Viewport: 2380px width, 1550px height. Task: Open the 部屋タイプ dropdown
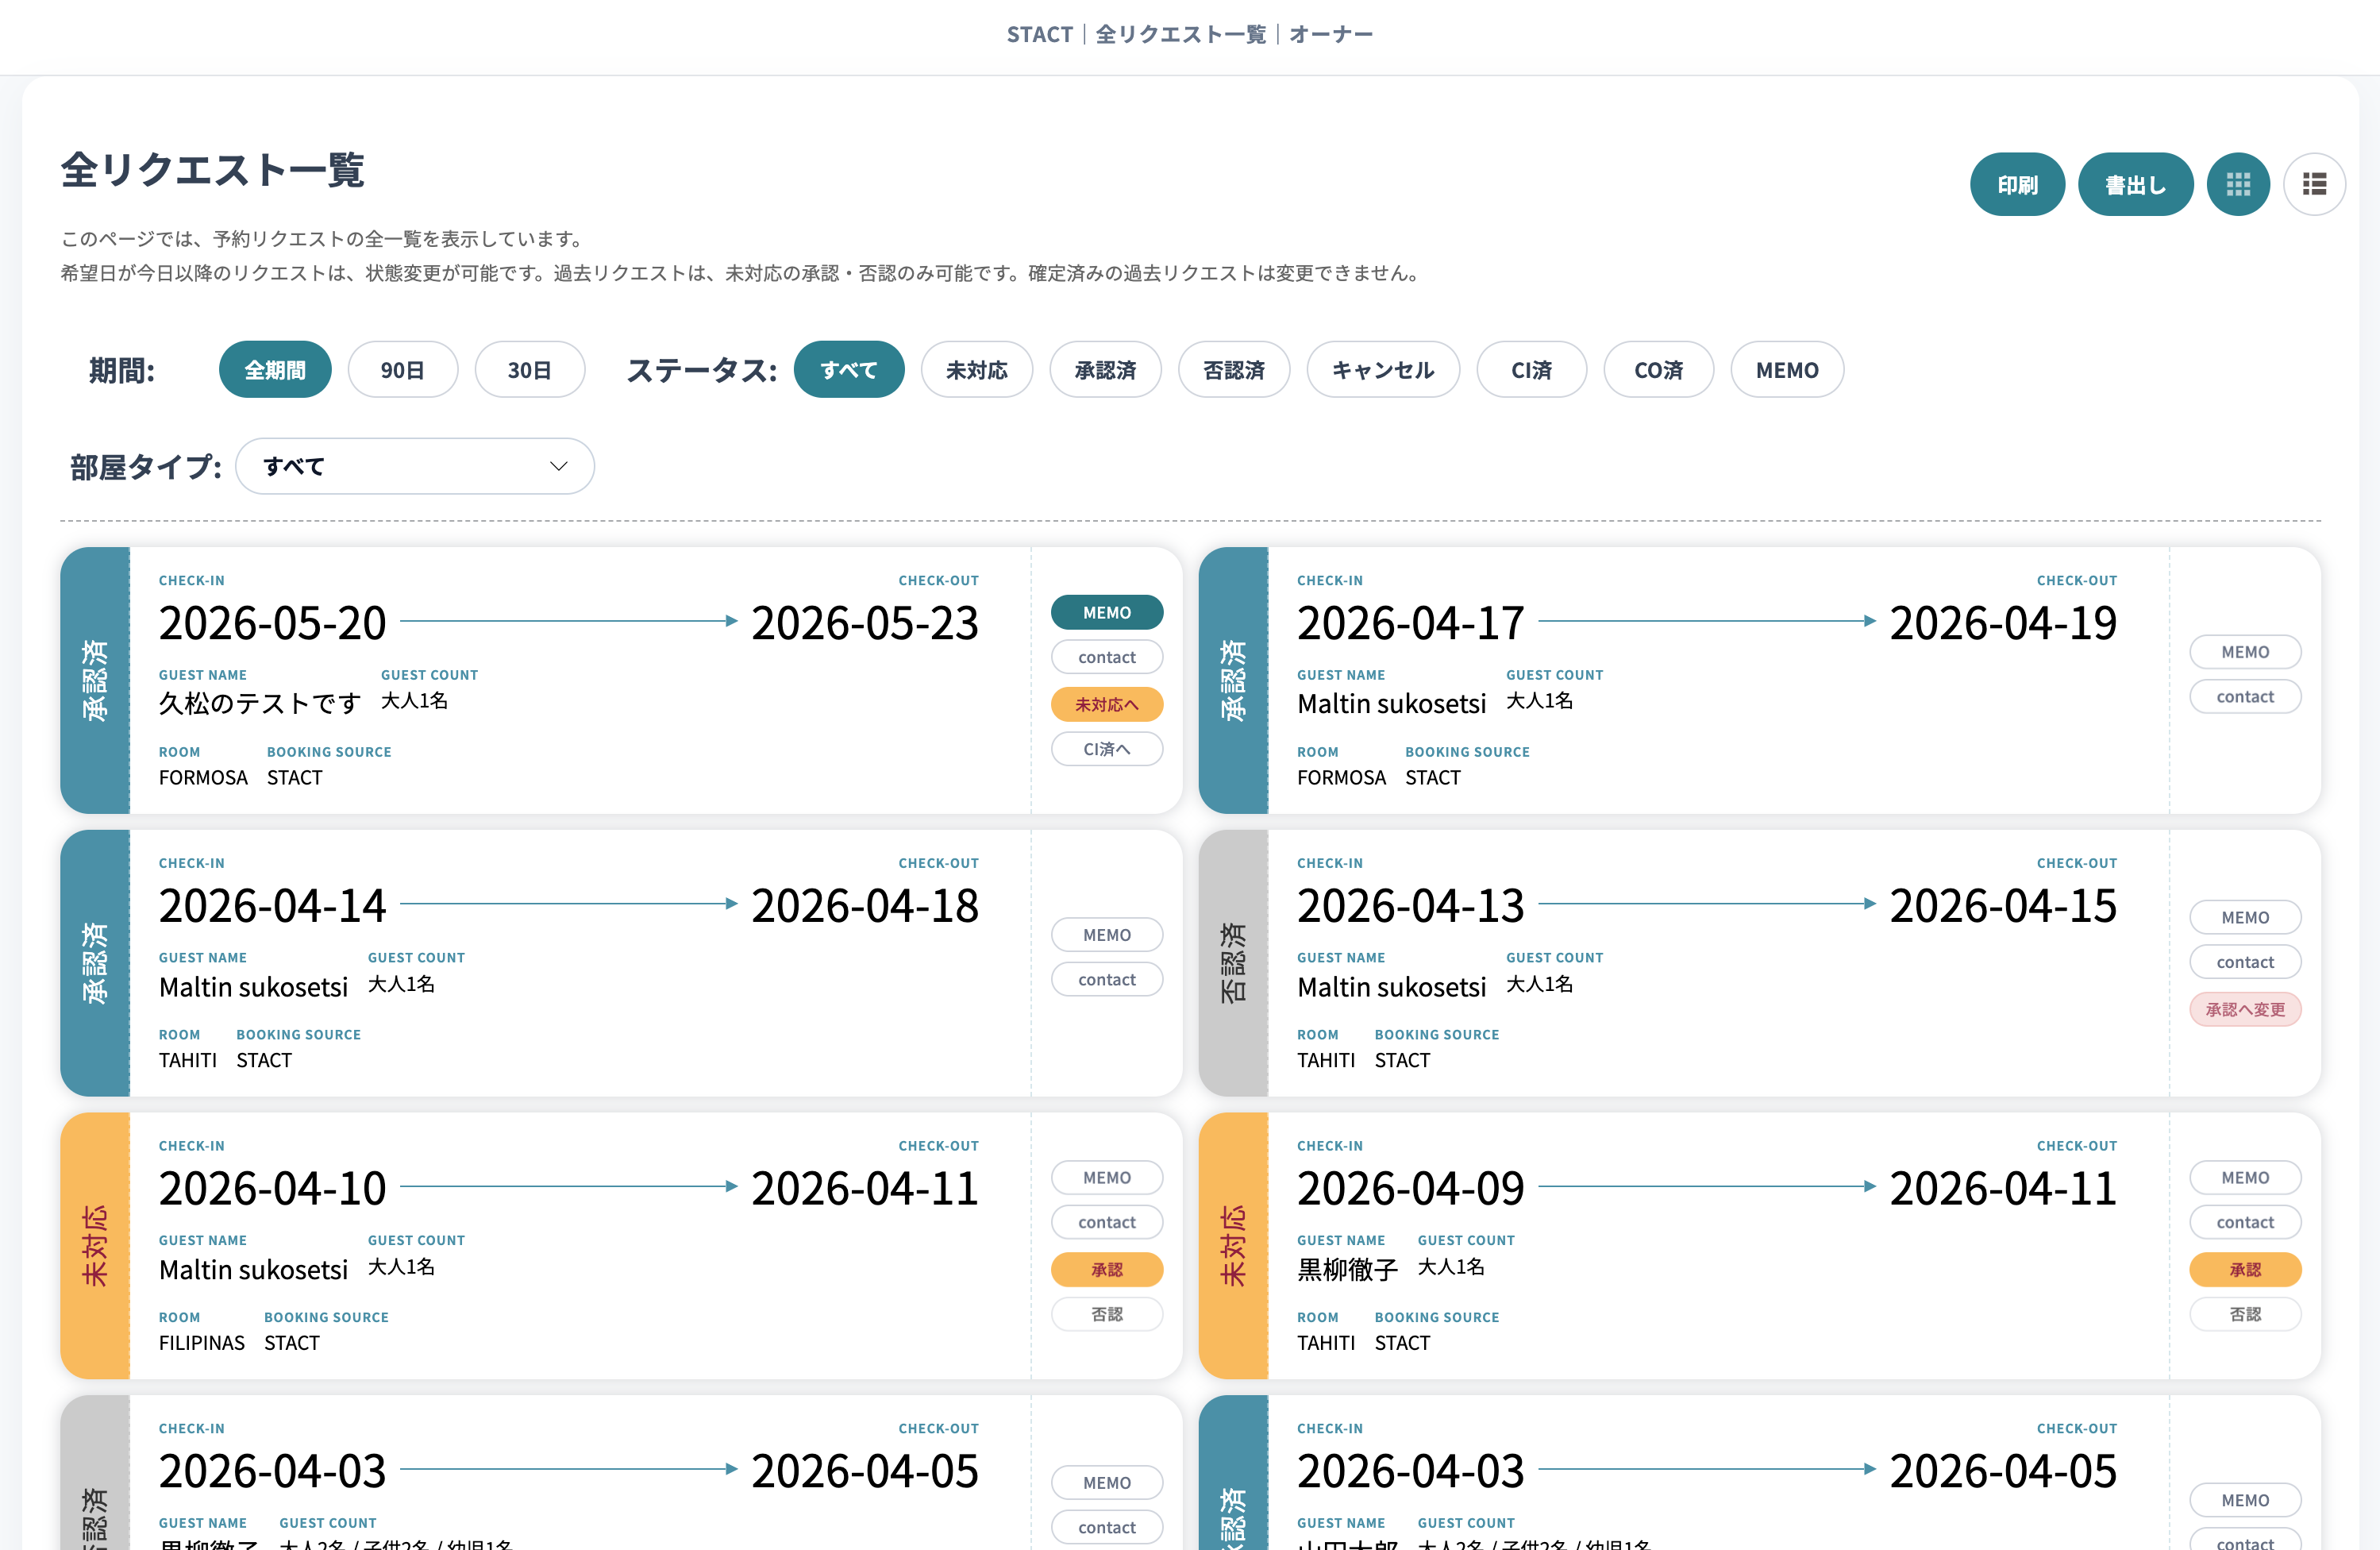tap(415, 466)
